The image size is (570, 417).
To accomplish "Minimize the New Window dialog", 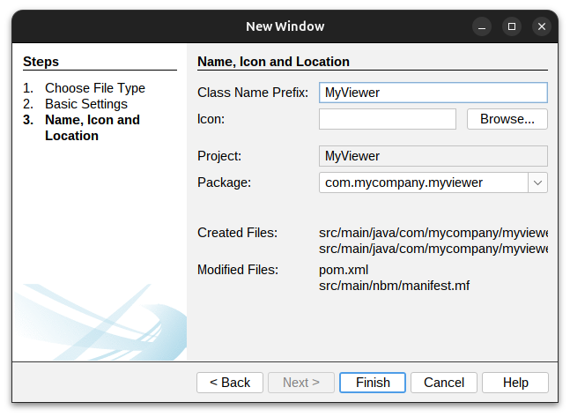I will tap(481, 26).
